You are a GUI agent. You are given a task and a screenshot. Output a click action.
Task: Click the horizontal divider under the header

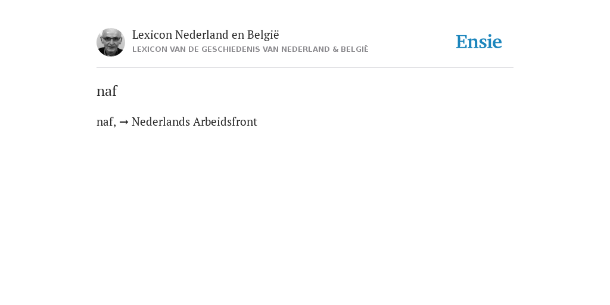pyautogui.click(x=305, y=68)
